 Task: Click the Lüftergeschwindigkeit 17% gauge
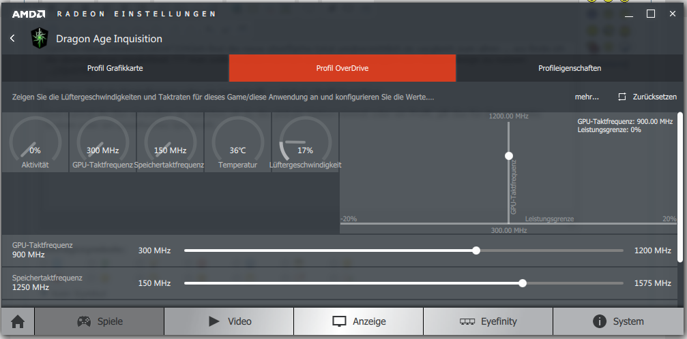pyautogui.click(x=305, y=142)
